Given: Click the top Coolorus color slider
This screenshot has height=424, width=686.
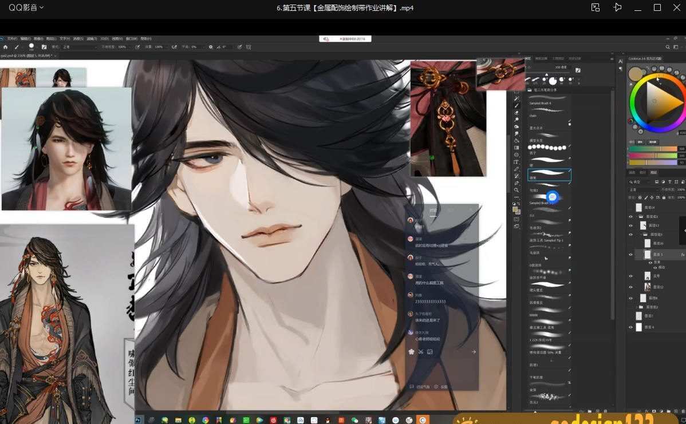Looking at the screenshot, I should coord(653,149).
